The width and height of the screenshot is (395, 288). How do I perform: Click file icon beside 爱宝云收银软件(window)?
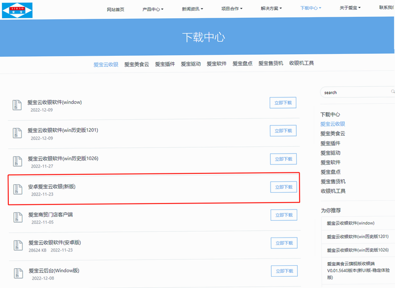pyautogui.click(x=17, y=105)
